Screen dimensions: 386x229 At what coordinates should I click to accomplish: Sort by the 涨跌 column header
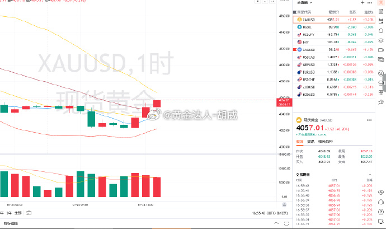point(353,12)
